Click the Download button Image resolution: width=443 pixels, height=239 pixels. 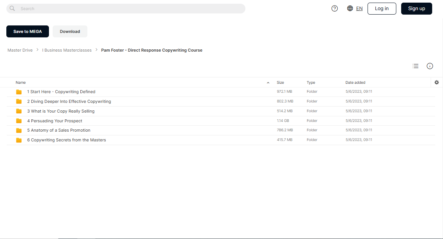pyautogui.click(x=70, y=31)
